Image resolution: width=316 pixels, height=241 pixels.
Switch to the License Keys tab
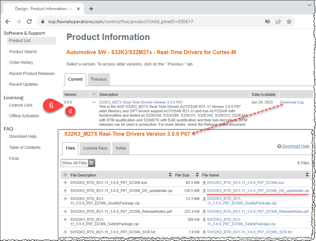95,148
